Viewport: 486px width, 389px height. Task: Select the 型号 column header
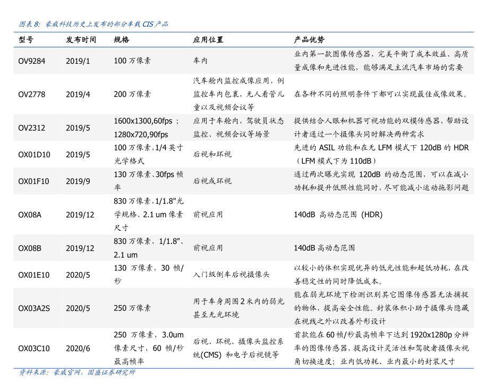(25, 40)
